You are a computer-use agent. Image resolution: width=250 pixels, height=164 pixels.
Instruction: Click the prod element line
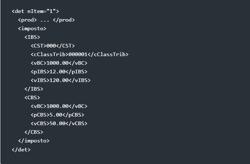(x=46, y=20)
